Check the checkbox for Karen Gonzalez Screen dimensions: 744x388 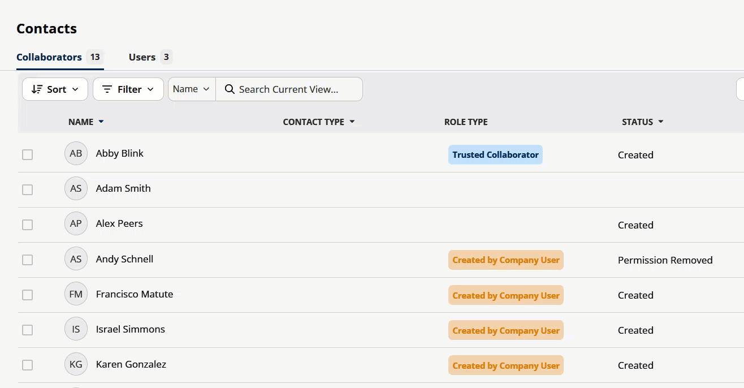pos(27,365)
